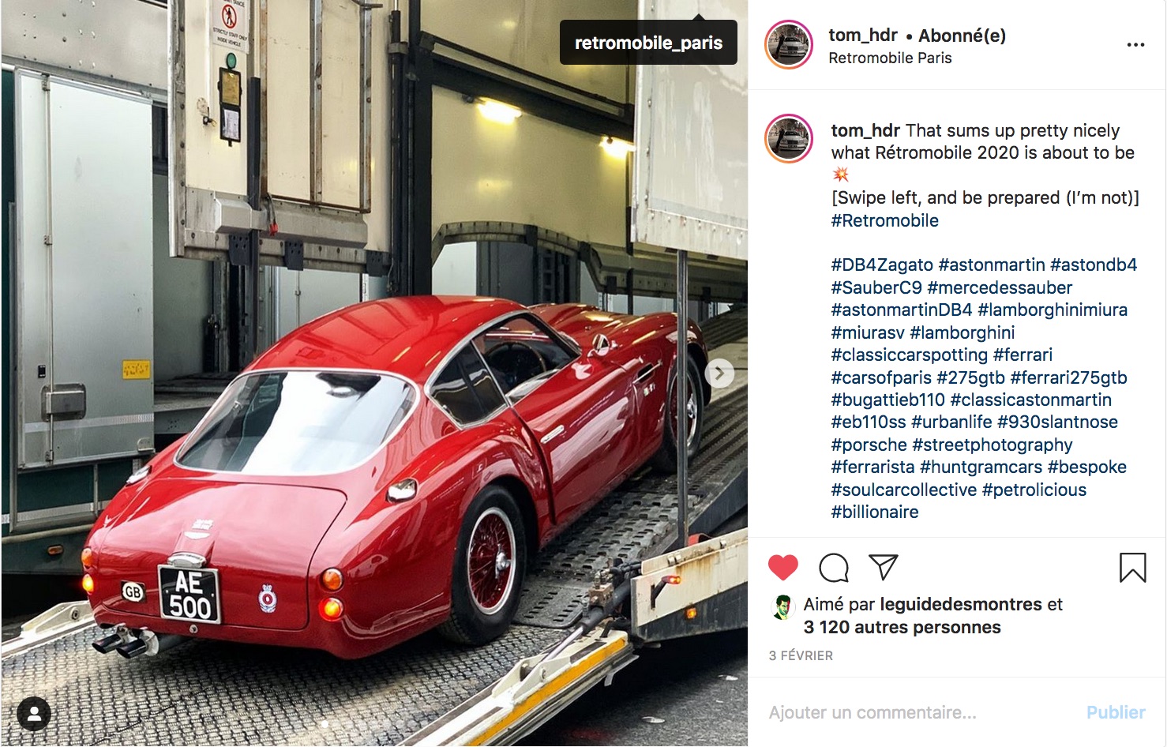
Task: Toggle the Abonné(e) following status
Action: 962,36
